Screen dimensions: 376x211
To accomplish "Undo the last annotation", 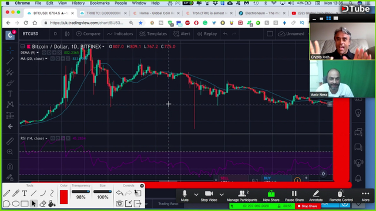I will pyautogui.click(x=119, y=193).
